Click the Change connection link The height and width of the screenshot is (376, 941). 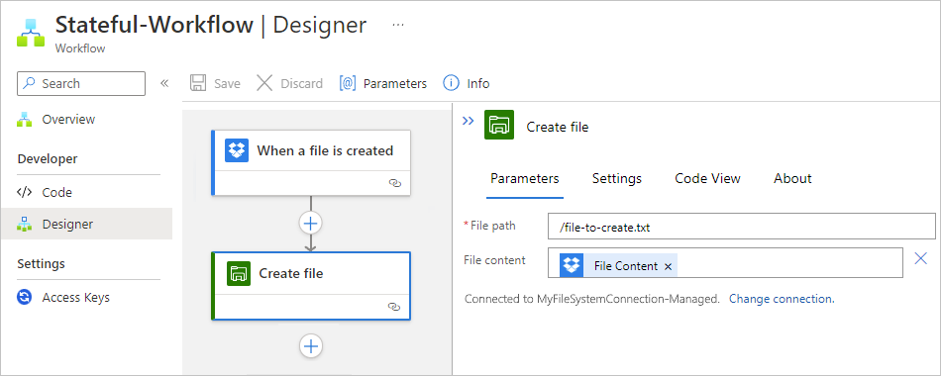pos(782,298)
